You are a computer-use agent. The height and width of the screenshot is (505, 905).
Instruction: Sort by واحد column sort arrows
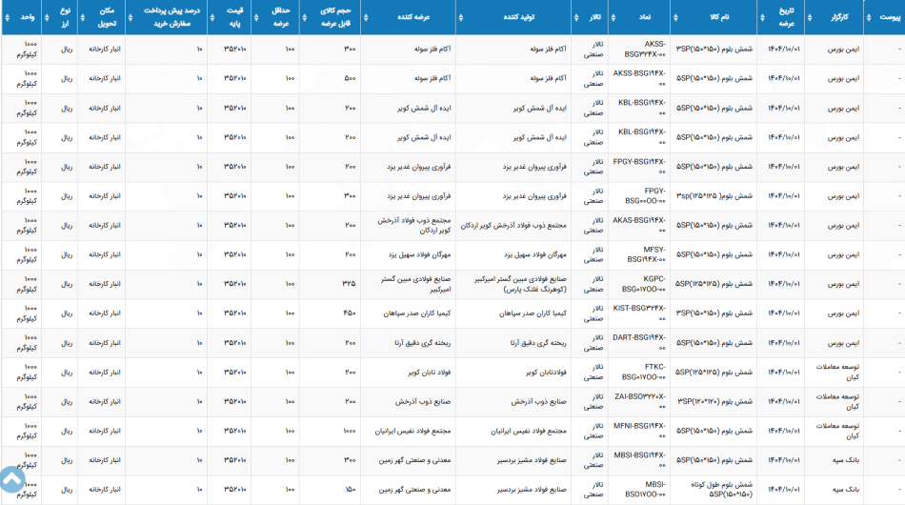(x=7, y=17)
